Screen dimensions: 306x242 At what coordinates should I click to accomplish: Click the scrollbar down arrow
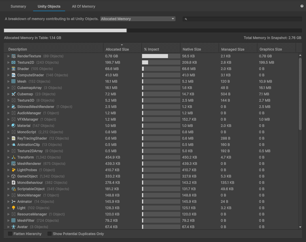tap(300, 227)
